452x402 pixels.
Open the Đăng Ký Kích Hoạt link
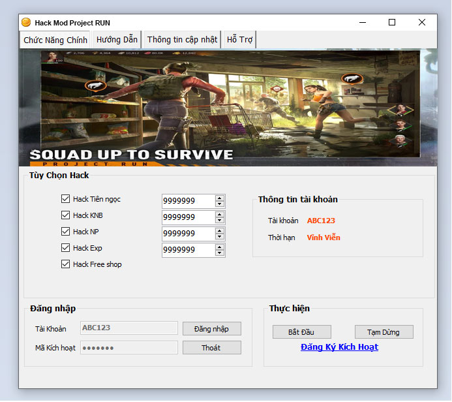pos(339,347)
